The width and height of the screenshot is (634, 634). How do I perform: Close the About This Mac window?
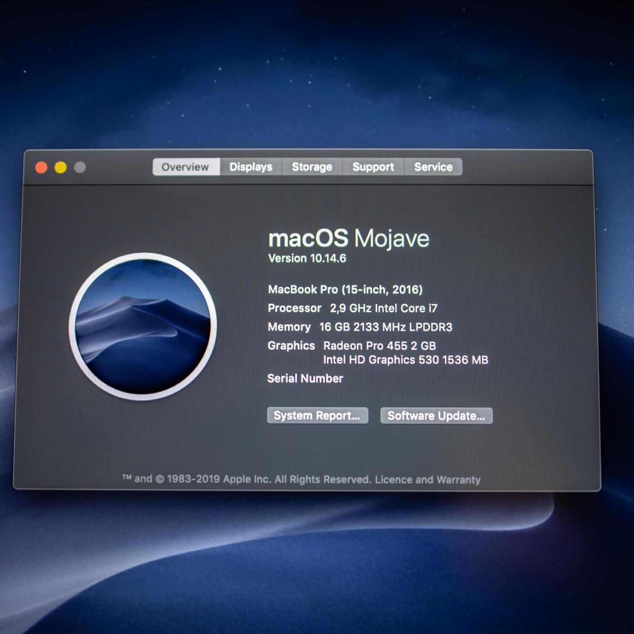pos(41,168)
